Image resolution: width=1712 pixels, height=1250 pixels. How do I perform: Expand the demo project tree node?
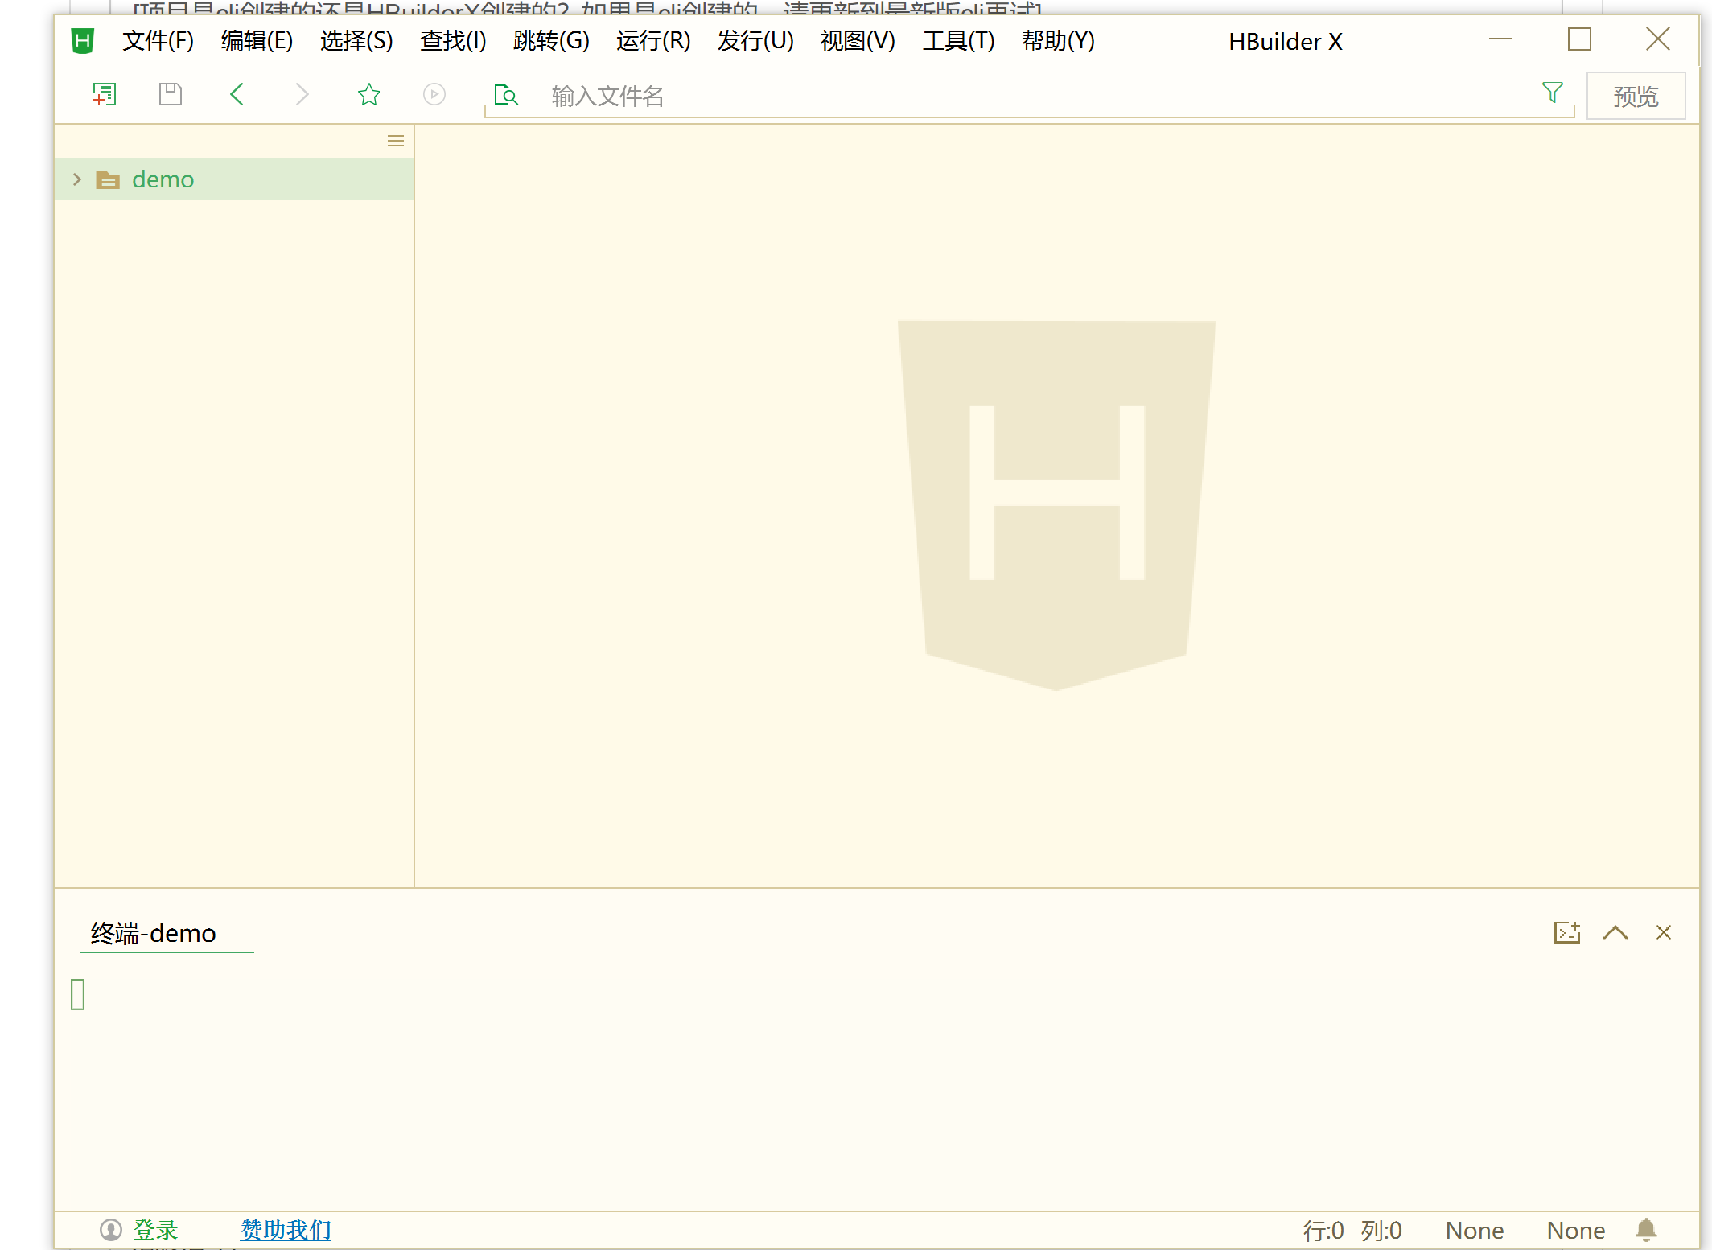77,179
